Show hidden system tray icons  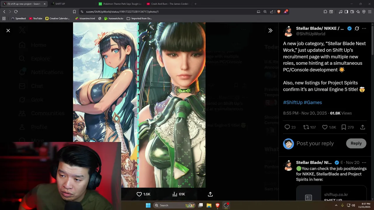point(336,205)
